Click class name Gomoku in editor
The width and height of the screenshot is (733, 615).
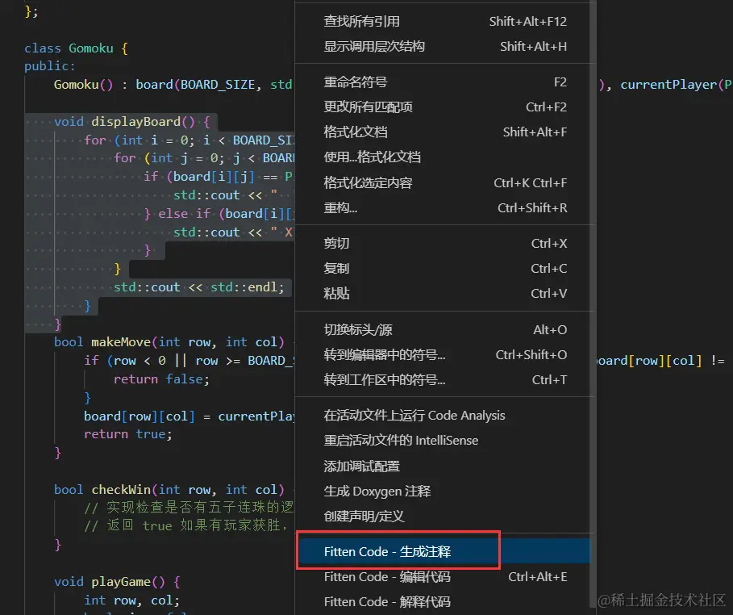(x=91, y=48)
